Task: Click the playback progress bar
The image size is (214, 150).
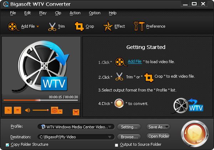Action: (41, 100)
